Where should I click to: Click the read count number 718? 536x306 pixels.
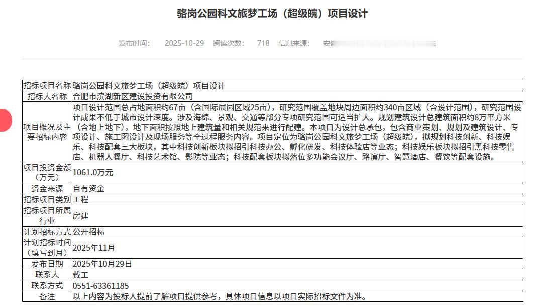(262, 43)
